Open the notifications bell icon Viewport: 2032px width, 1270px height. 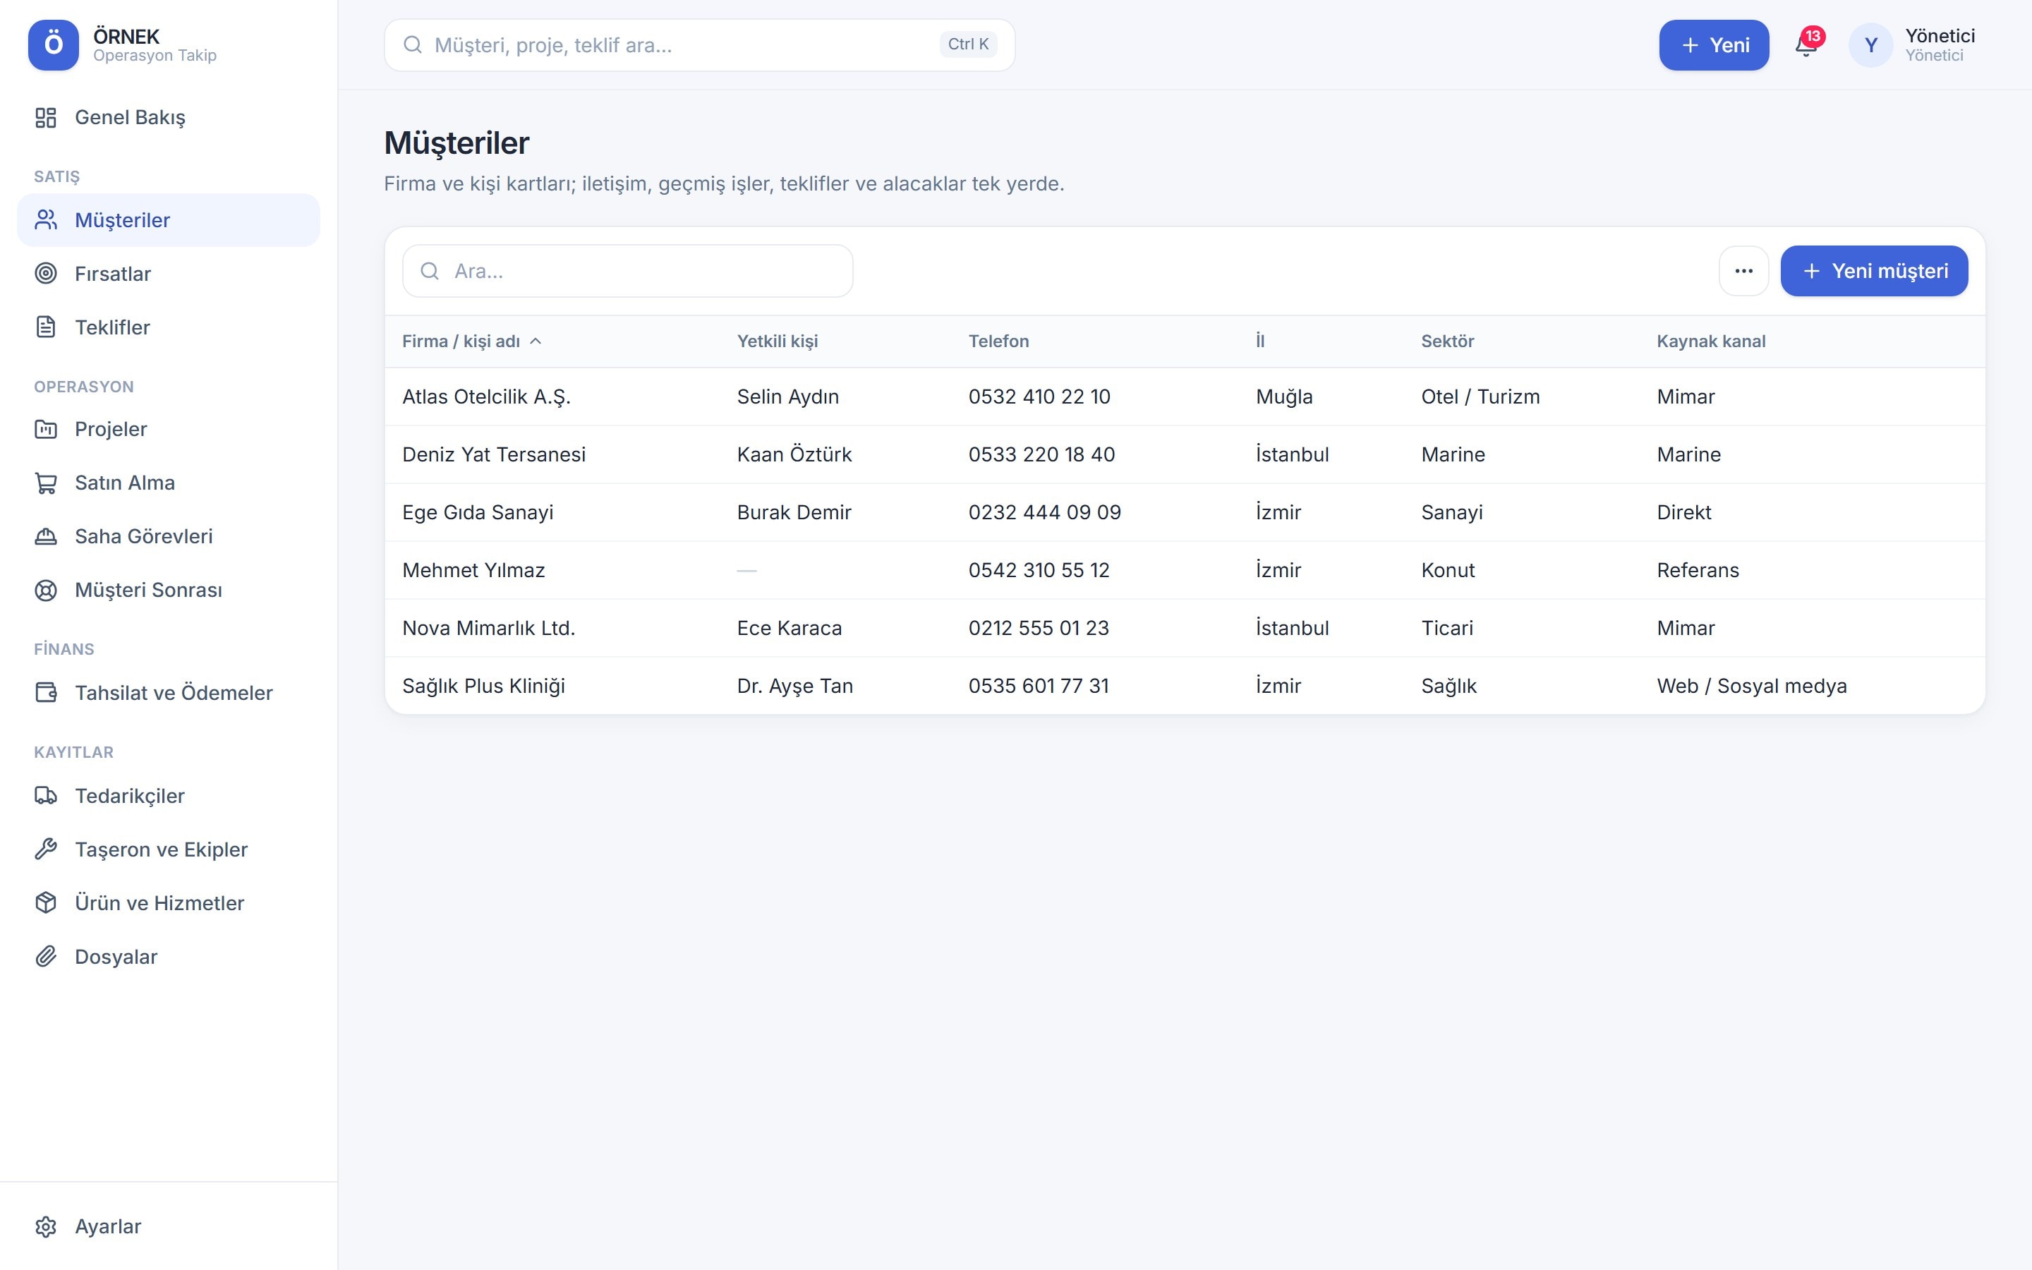point(1806,45)
